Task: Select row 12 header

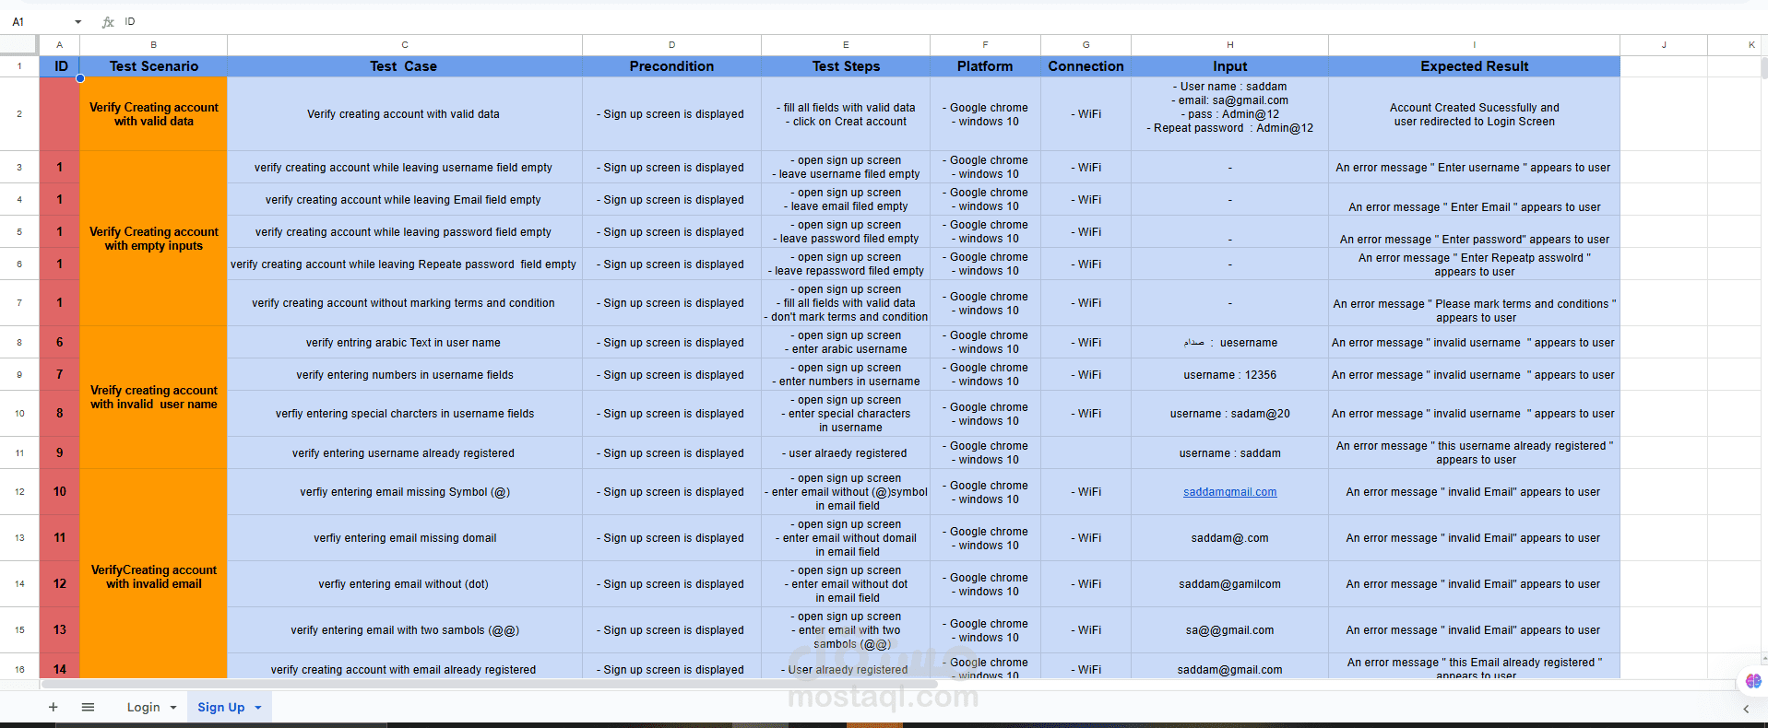Action: tap(19, 491)
